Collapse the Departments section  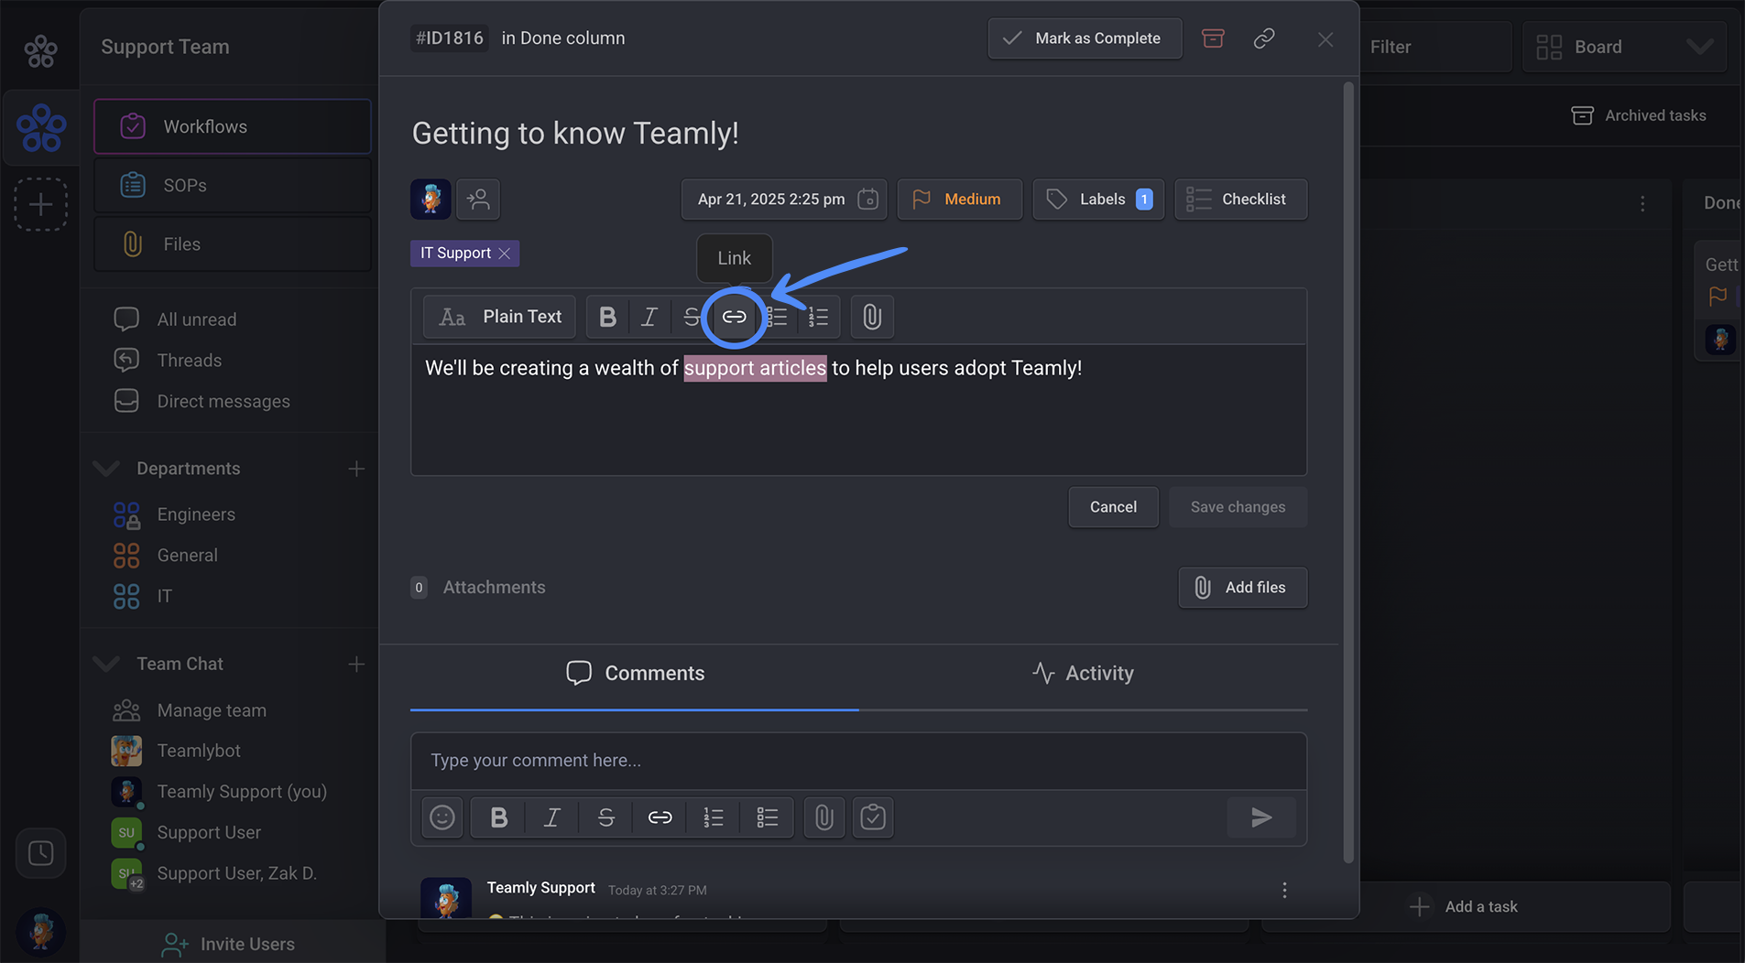pyautogui.click(x=106, y=469)
